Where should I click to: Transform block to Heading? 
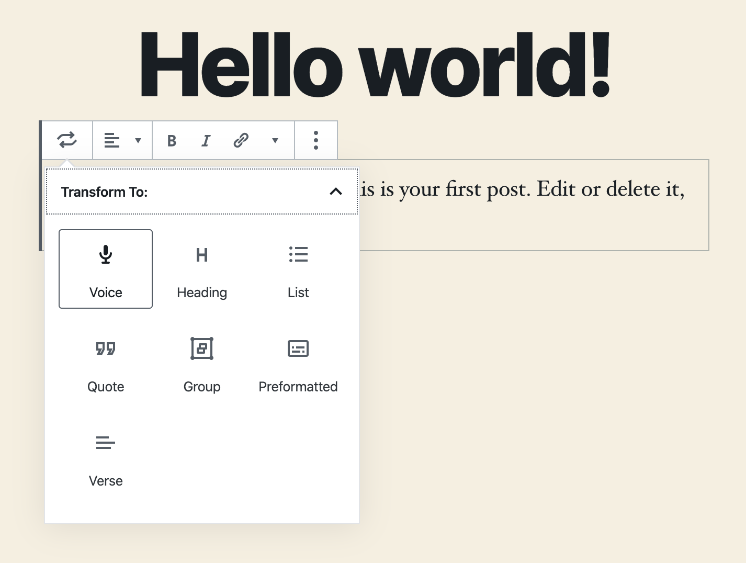(202, 269)
